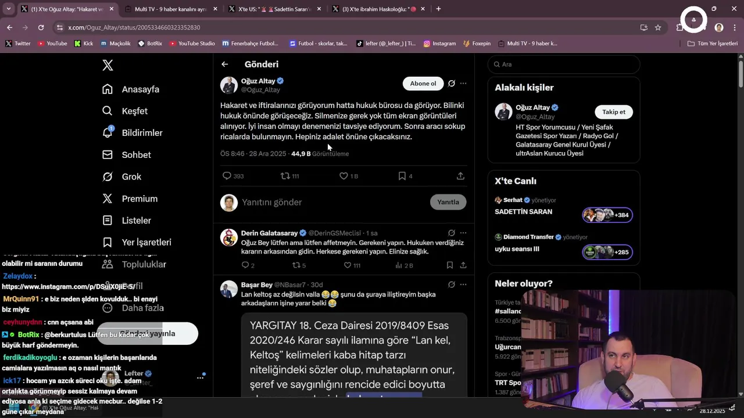Open a new browser tab
744x418 pixels.
(x=438, y=9)
